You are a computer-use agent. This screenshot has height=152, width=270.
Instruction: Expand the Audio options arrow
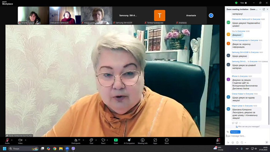tap(12, 140)
